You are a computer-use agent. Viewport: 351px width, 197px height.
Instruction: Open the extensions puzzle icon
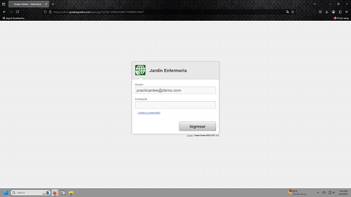(340, 12)
